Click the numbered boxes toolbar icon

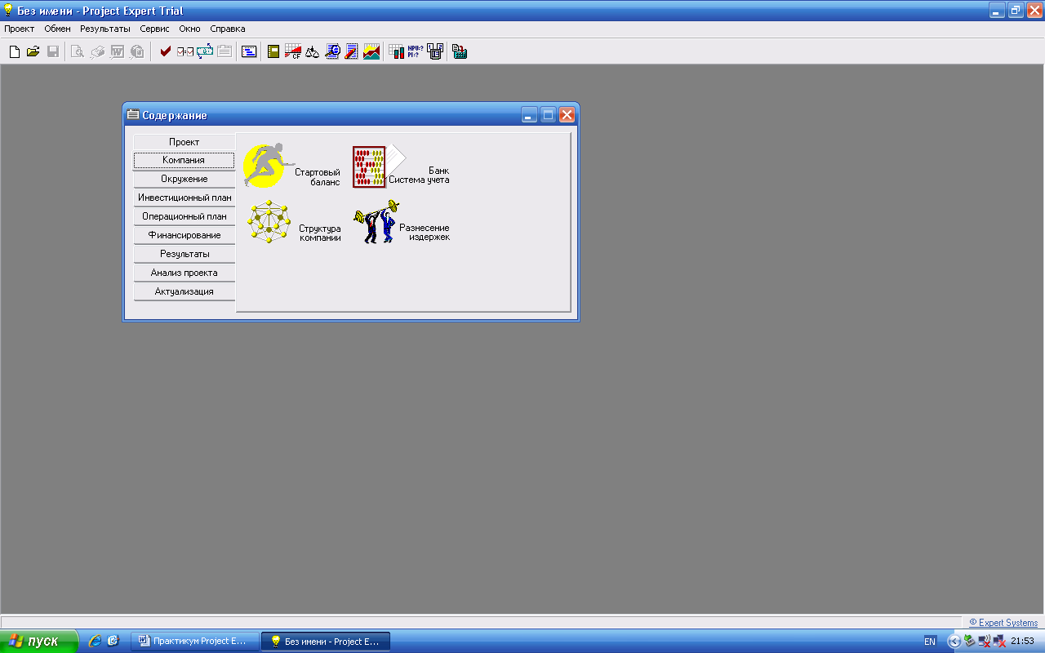[x=435, y=51]
